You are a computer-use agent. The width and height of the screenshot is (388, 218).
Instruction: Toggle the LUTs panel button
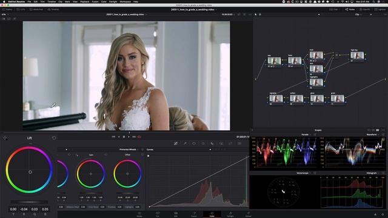(x=21, y=10)
